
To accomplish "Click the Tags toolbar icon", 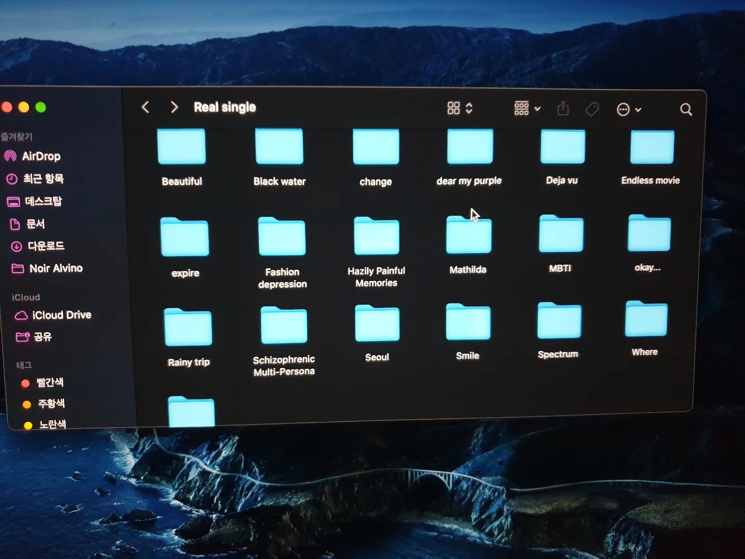I will pyautogui.click(x=592, y=109).
